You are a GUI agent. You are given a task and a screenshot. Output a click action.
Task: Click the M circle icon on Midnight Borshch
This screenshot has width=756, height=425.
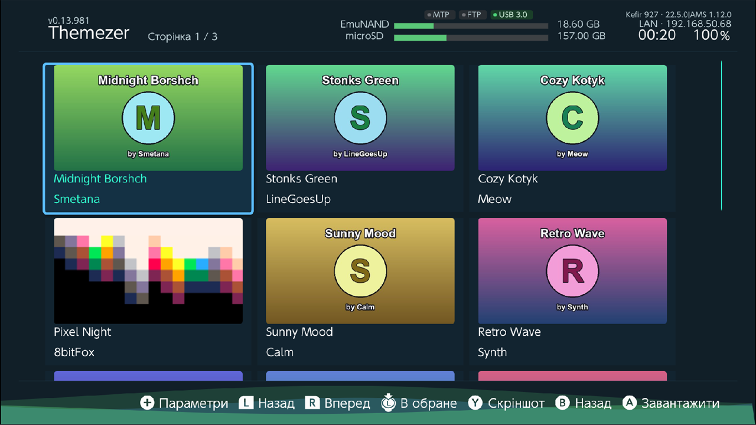tap(148, 119)
